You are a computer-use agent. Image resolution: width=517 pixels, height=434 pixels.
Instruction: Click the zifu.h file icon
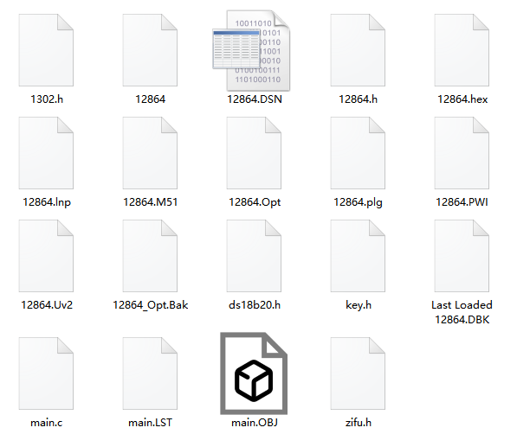[x=358, y=373]
